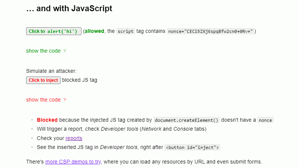Screen dimensions: 299x168
Task: Expand the green "show the code" section
Action: 43,51
